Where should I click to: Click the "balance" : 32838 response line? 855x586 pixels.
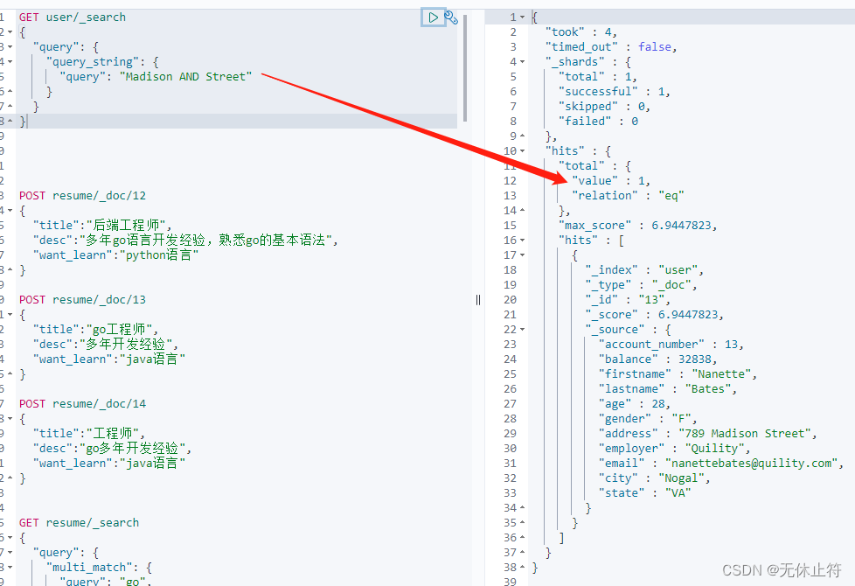(x=657, y=359)
